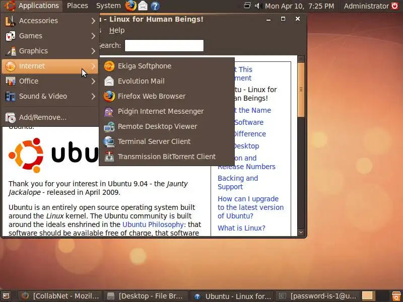The width and height of the screenshot is (403, 302).
Task: Launch Transmission BitTorrent Client
Action: pyautogui.click(x=167, y=157)
